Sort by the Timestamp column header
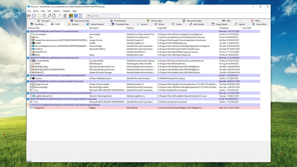297x167 pixels. pos(230,28)
